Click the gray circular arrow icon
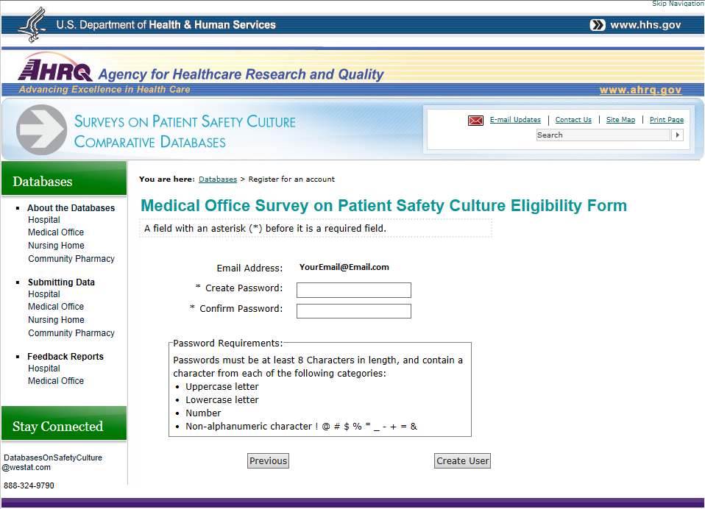The height and width of the screenshot is (509, 705). tap(41, 130)
